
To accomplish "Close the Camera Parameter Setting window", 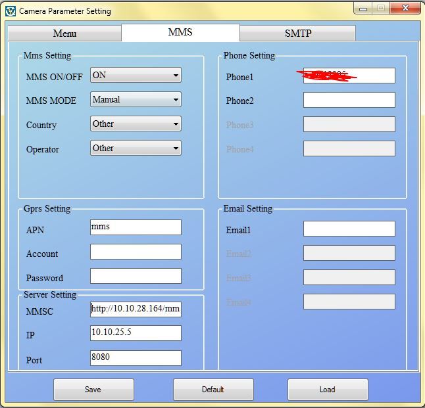I will pyautogui.click(x=405, y=8).
